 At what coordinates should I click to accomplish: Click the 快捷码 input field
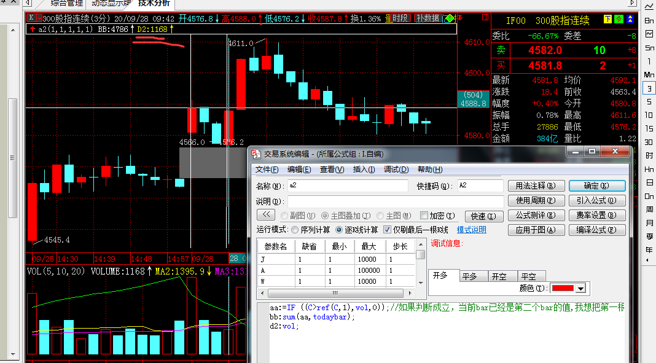[x=480, y=185]
